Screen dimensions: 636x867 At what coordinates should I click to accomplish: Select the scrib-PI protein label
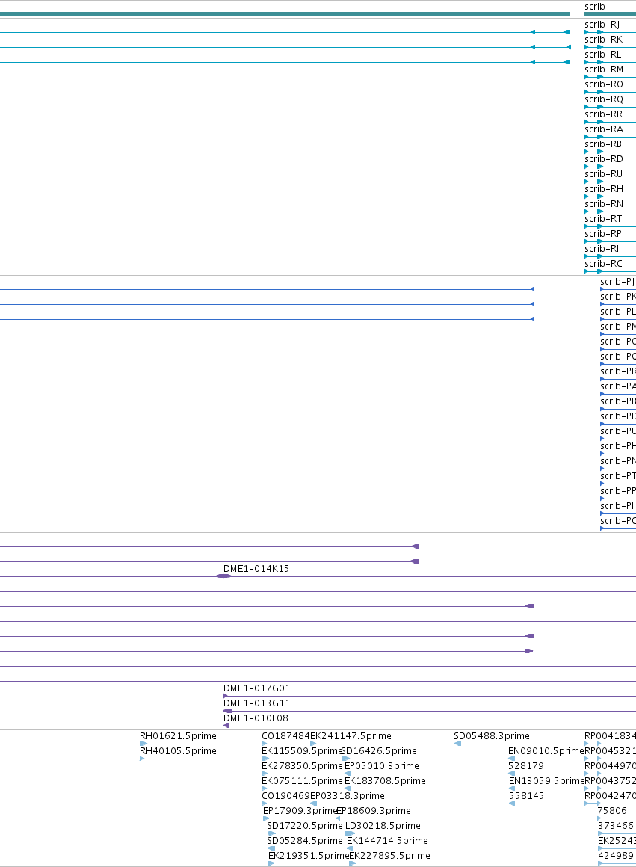617,505
